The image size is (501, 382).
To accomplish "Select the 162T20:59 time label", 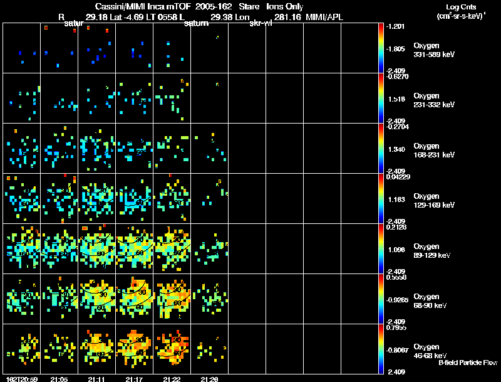I will point(22,379).
